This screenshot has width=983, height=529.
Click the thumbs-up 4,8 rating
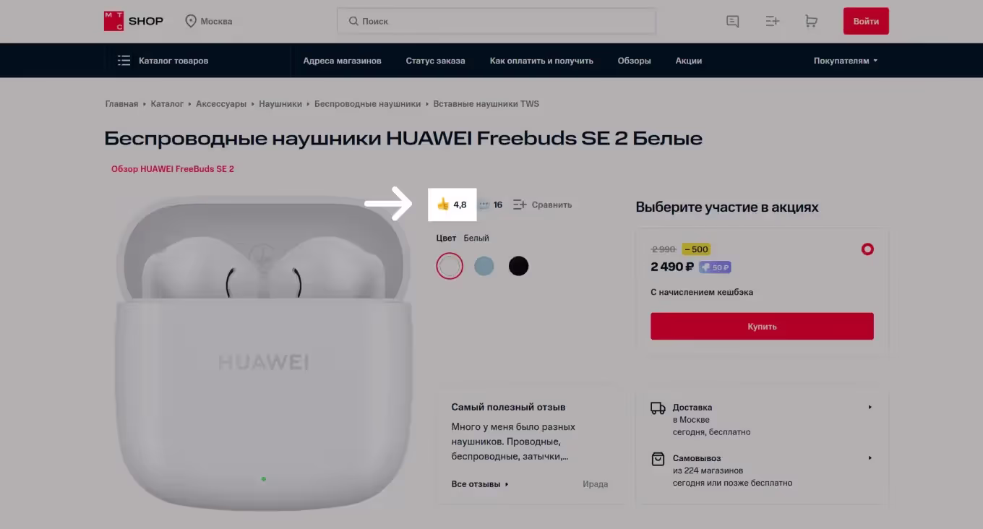point(452,205)
